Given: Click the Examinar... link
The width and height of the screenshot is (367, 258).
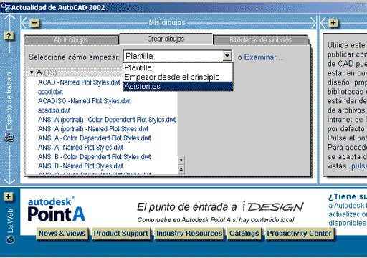Looking at the screenshot, I should coord(263,57).
